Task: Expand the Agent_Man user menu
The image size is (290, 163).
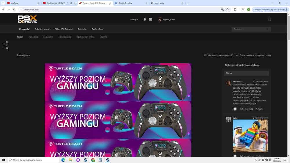Action: [169, 19]
